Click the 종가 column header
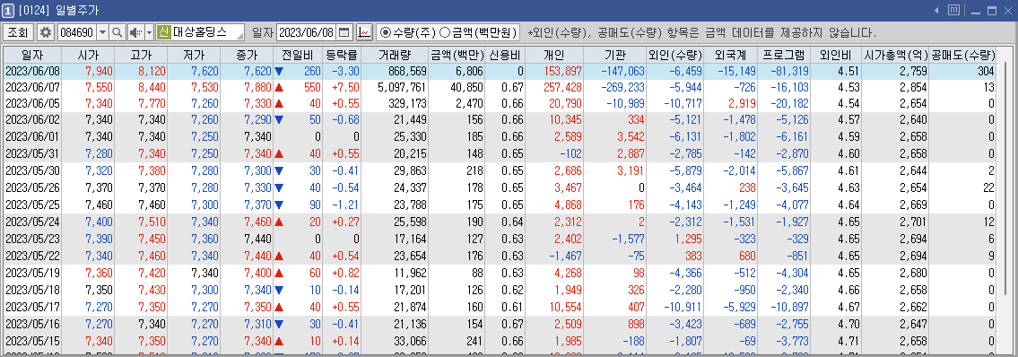 247,56
